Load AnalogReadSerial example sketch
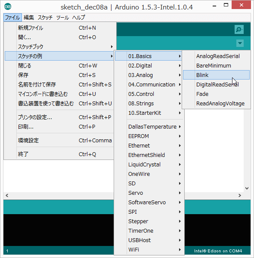 [216, 56]
